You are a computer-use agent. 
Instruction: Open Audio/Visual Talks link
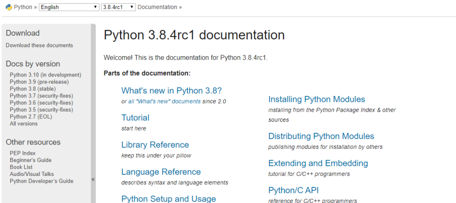32,174
